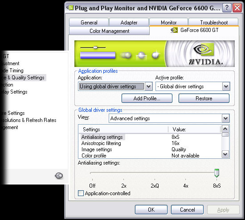Click the side menu item ending in 'justment'
The height and width of the screenshot is (220, 245).
tap(10, 63)
